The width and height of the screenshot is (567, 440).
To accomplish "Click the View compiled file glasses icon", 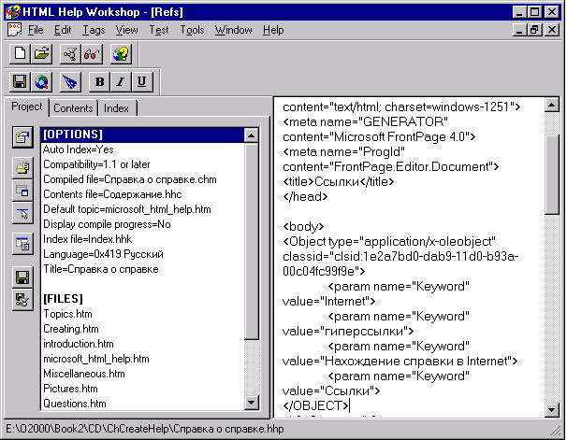I will click(92, 54).
